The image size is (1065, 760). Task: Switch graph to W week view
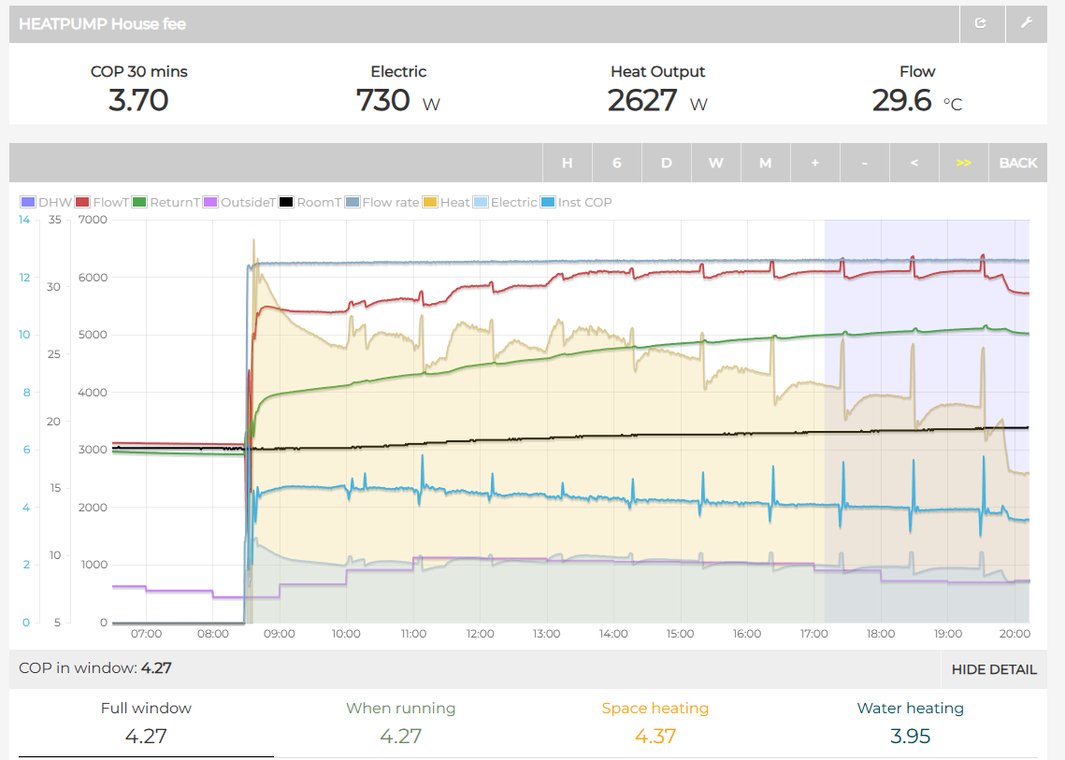pos(715,163)
